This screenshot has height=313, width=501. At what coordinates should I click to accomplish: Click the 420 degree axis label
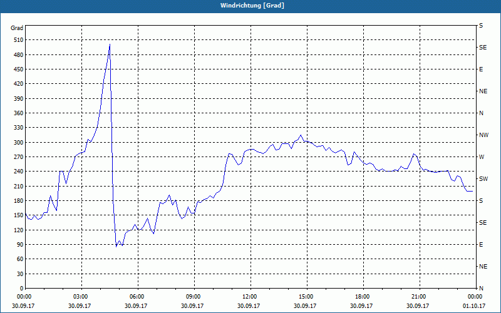pyautogui.click(x=18, y=84)
